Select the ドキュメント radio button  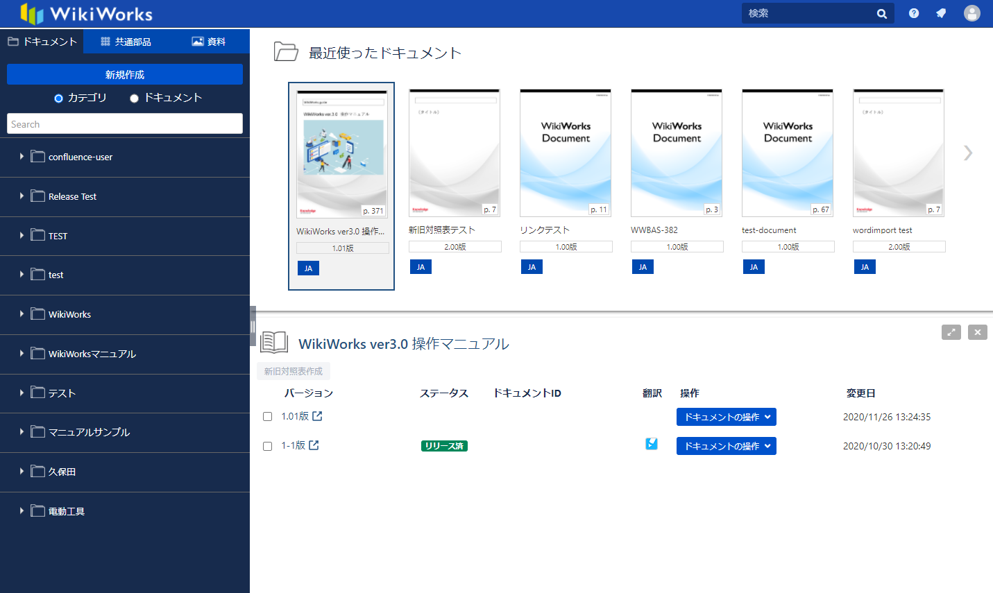[x=135, y=98]
